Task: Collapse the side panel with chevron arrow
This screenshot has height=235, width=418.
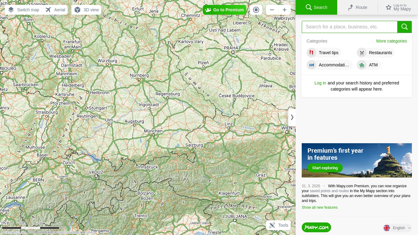Action: click(292, 117)
